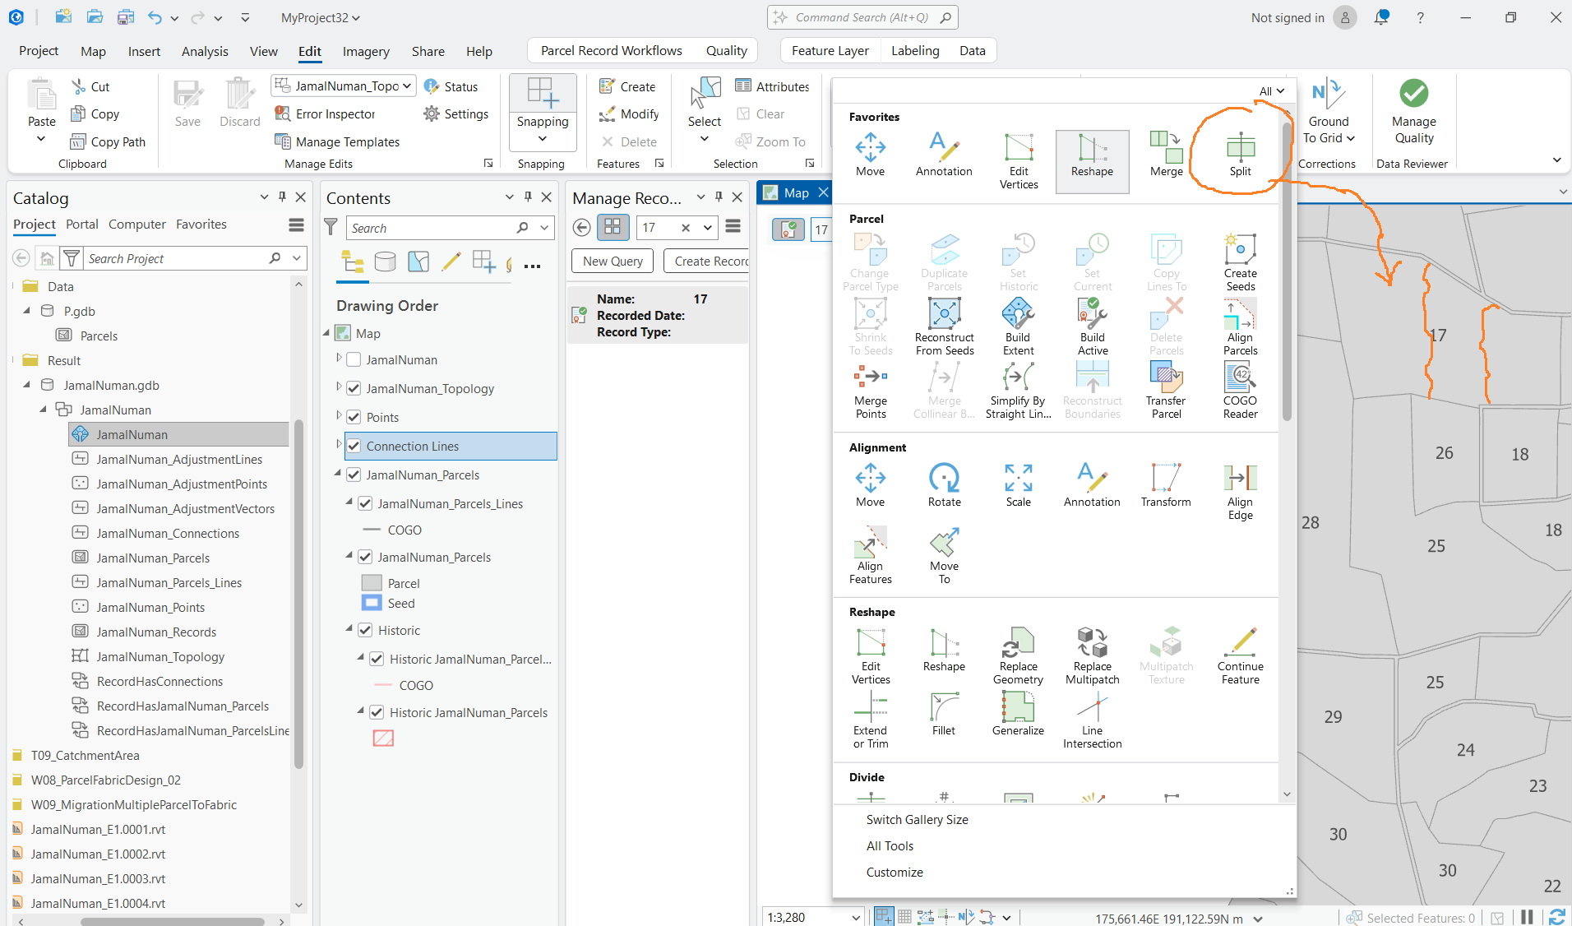This screenshot has height=926, width=1572.
Task: Choose the Scale alignment tool
Action: point(1018,485)
